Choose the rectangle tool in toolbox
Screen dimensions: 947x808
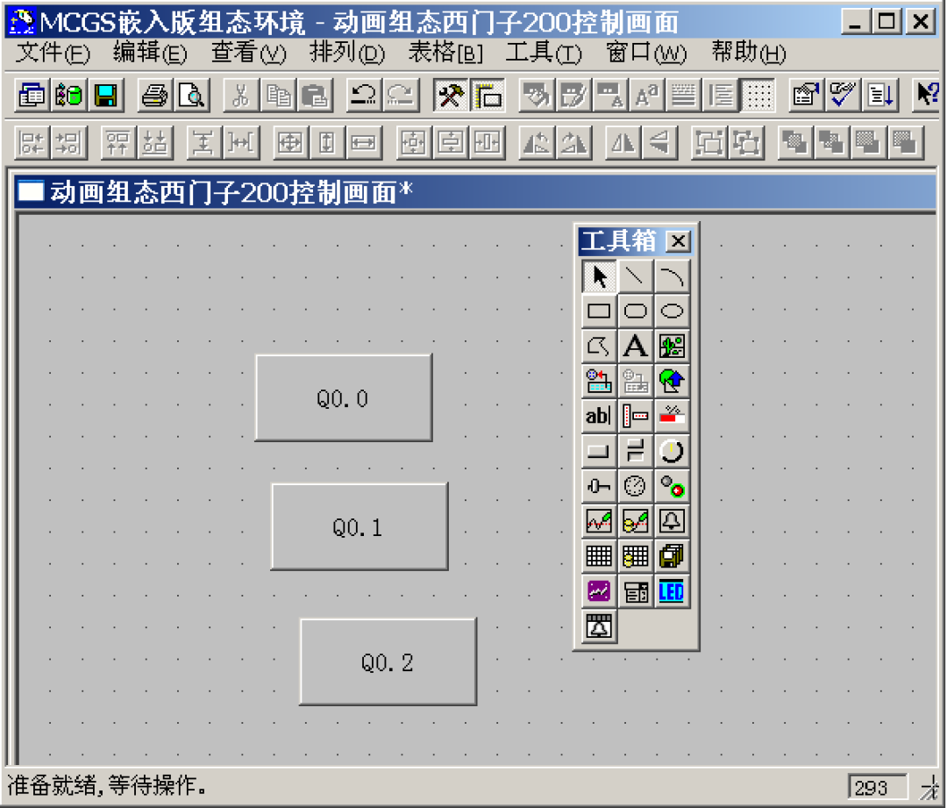[x=599, y=311]
